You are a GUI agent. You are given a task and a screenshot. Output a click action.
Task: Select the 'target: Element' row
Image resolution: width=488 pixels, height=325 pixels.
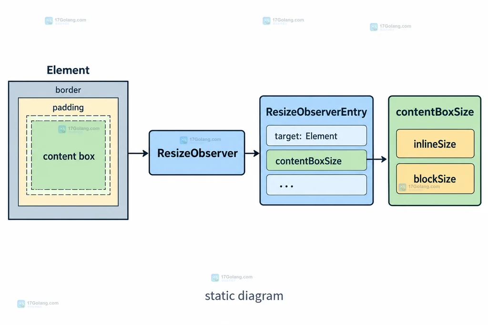click(316, 136)
